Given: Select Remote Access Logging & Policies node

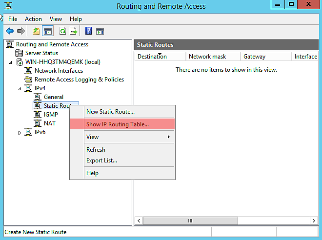Looking at the screenshot, I should tap(79, 80).
